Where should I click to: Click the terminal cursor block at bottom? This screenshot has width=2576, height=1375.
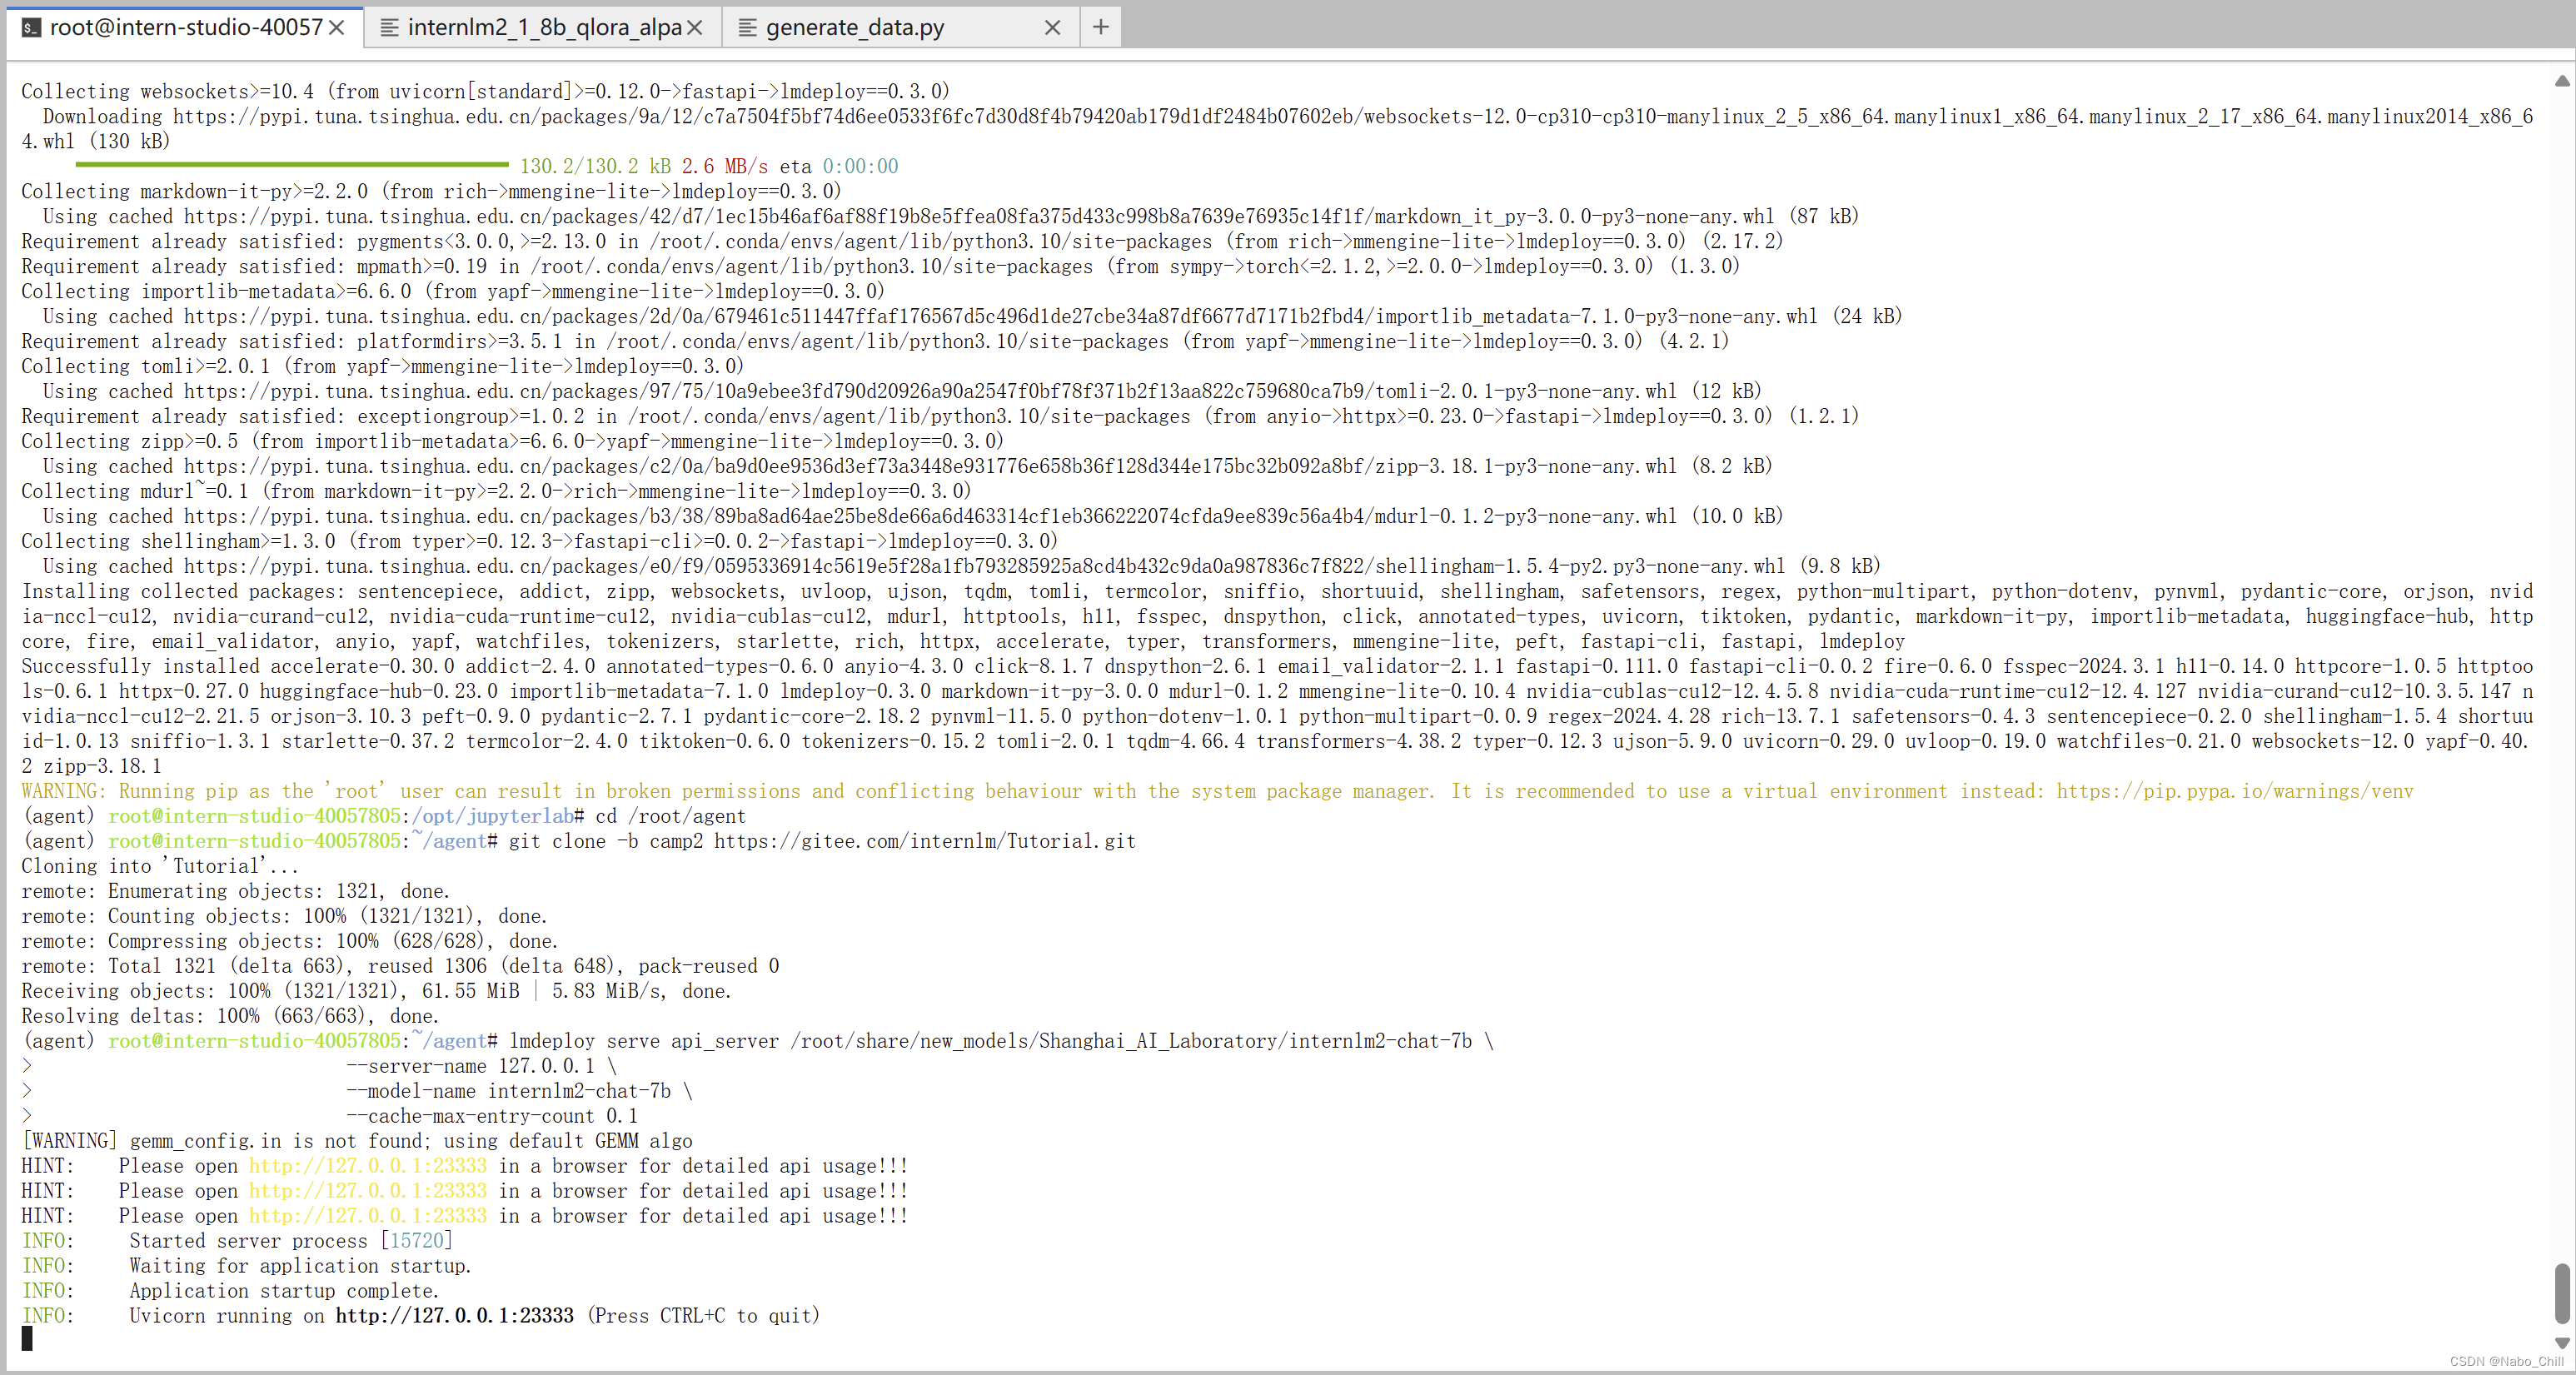[x=27, y=1339]
